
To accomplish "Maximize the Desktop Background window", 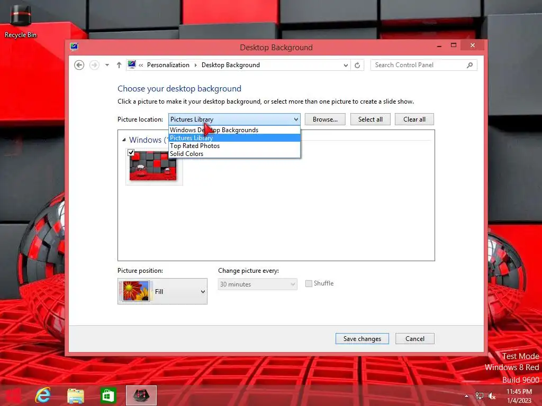I will click(454, 45).
